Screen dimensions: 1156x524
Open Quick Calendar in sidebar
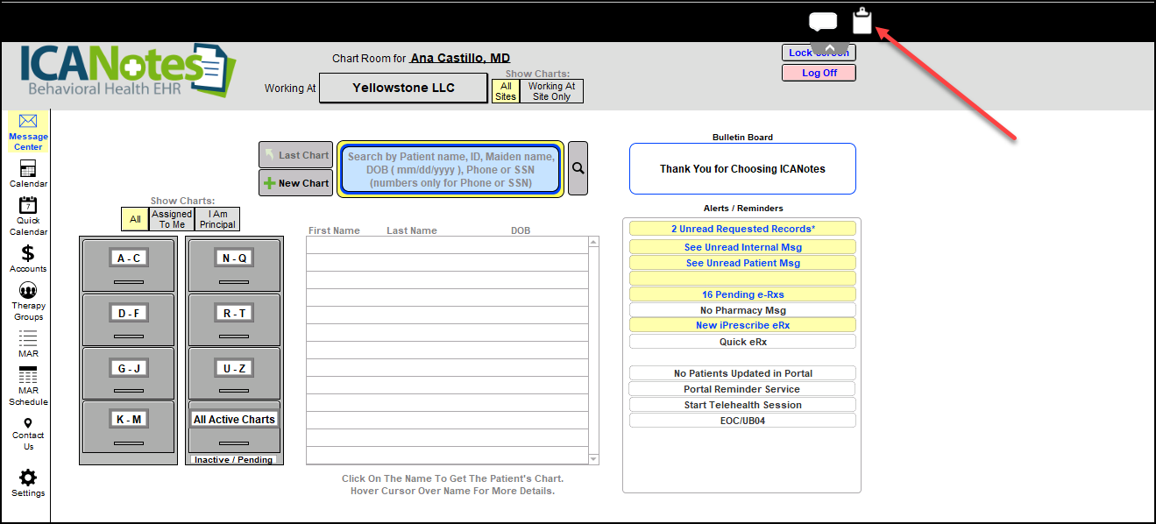pyautogui.click(x=28, y=207)
